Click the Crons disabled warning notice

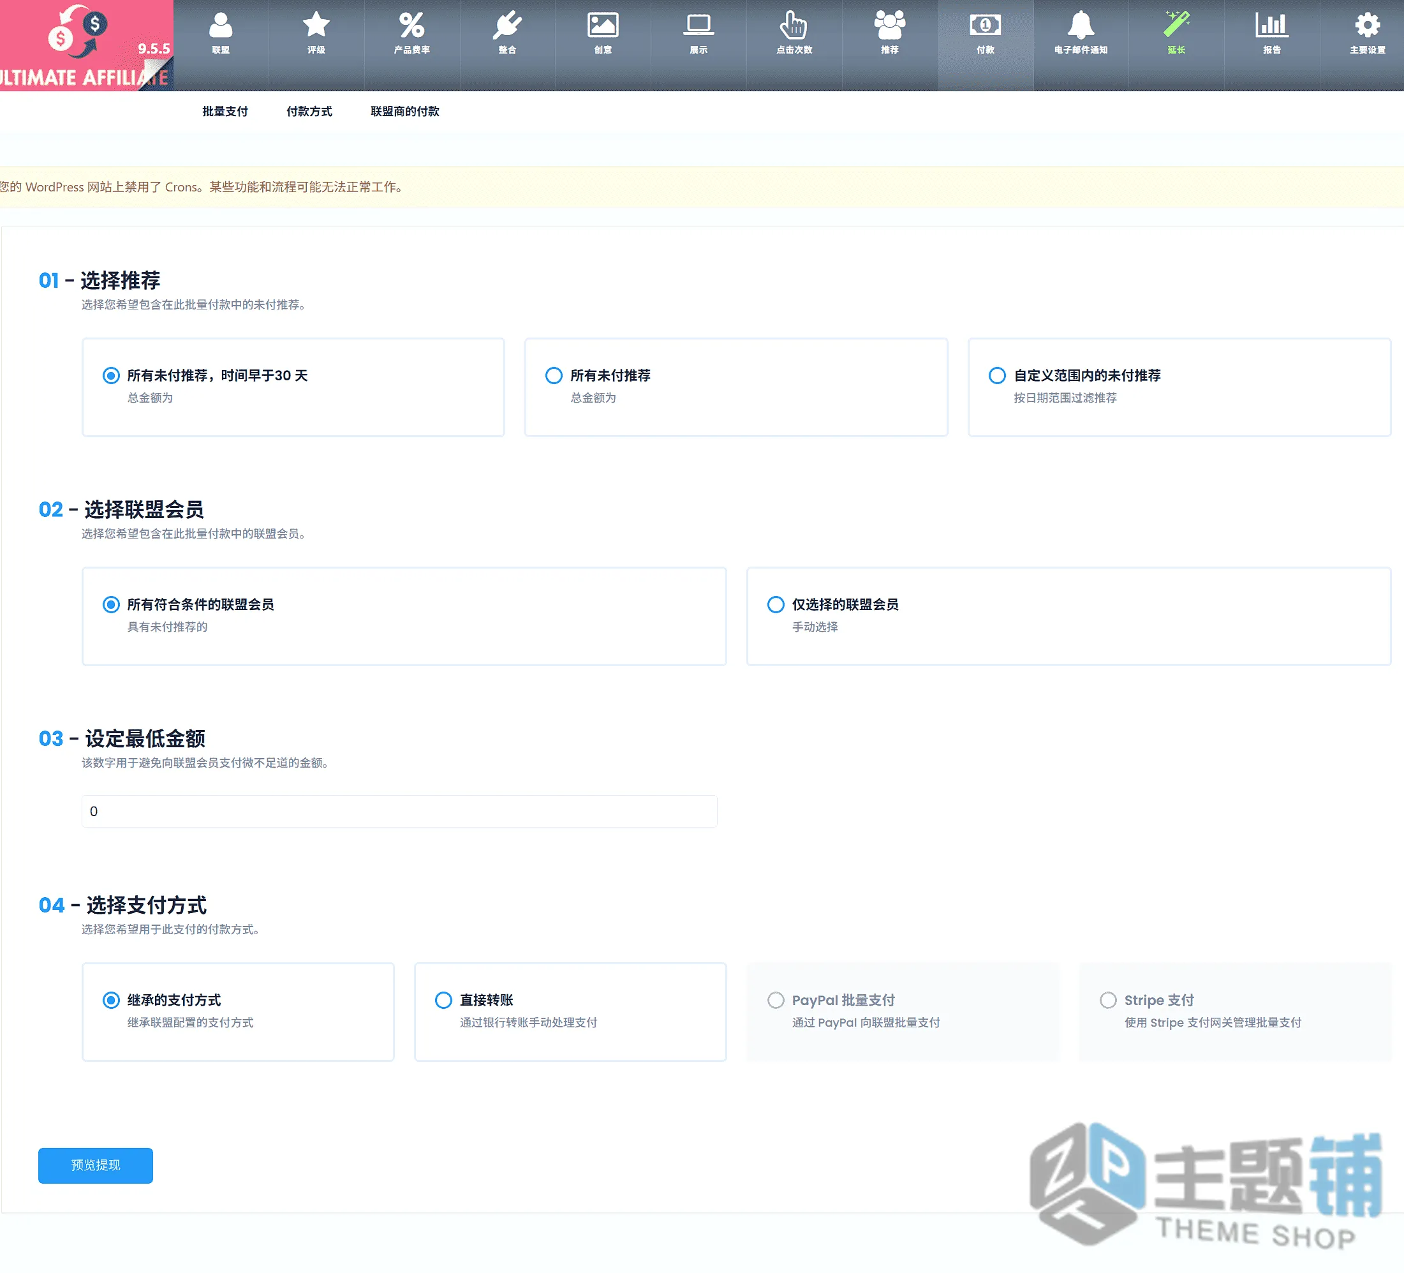point(702,187)
